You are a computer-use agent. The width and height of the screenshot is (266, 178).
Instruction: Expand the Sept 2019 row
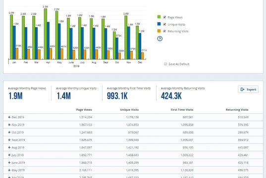pos(9,140)
